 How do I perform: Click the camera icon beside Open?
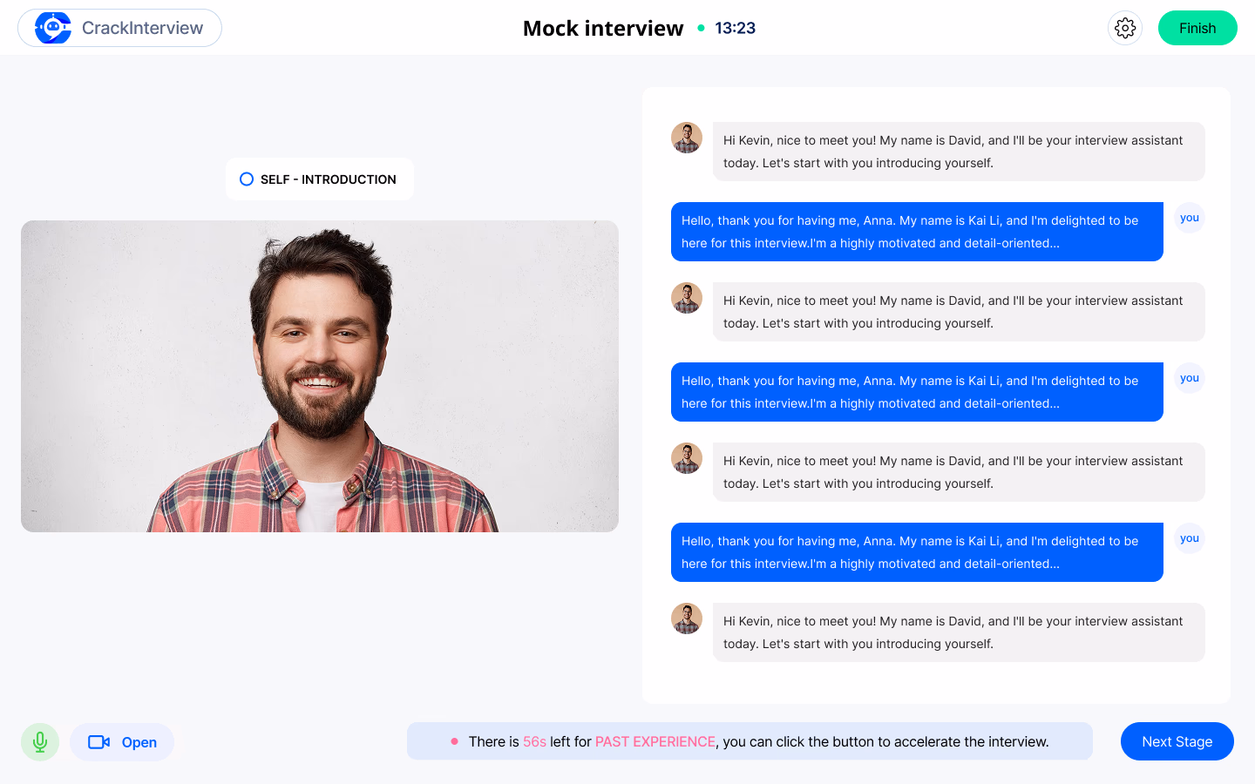99,742
